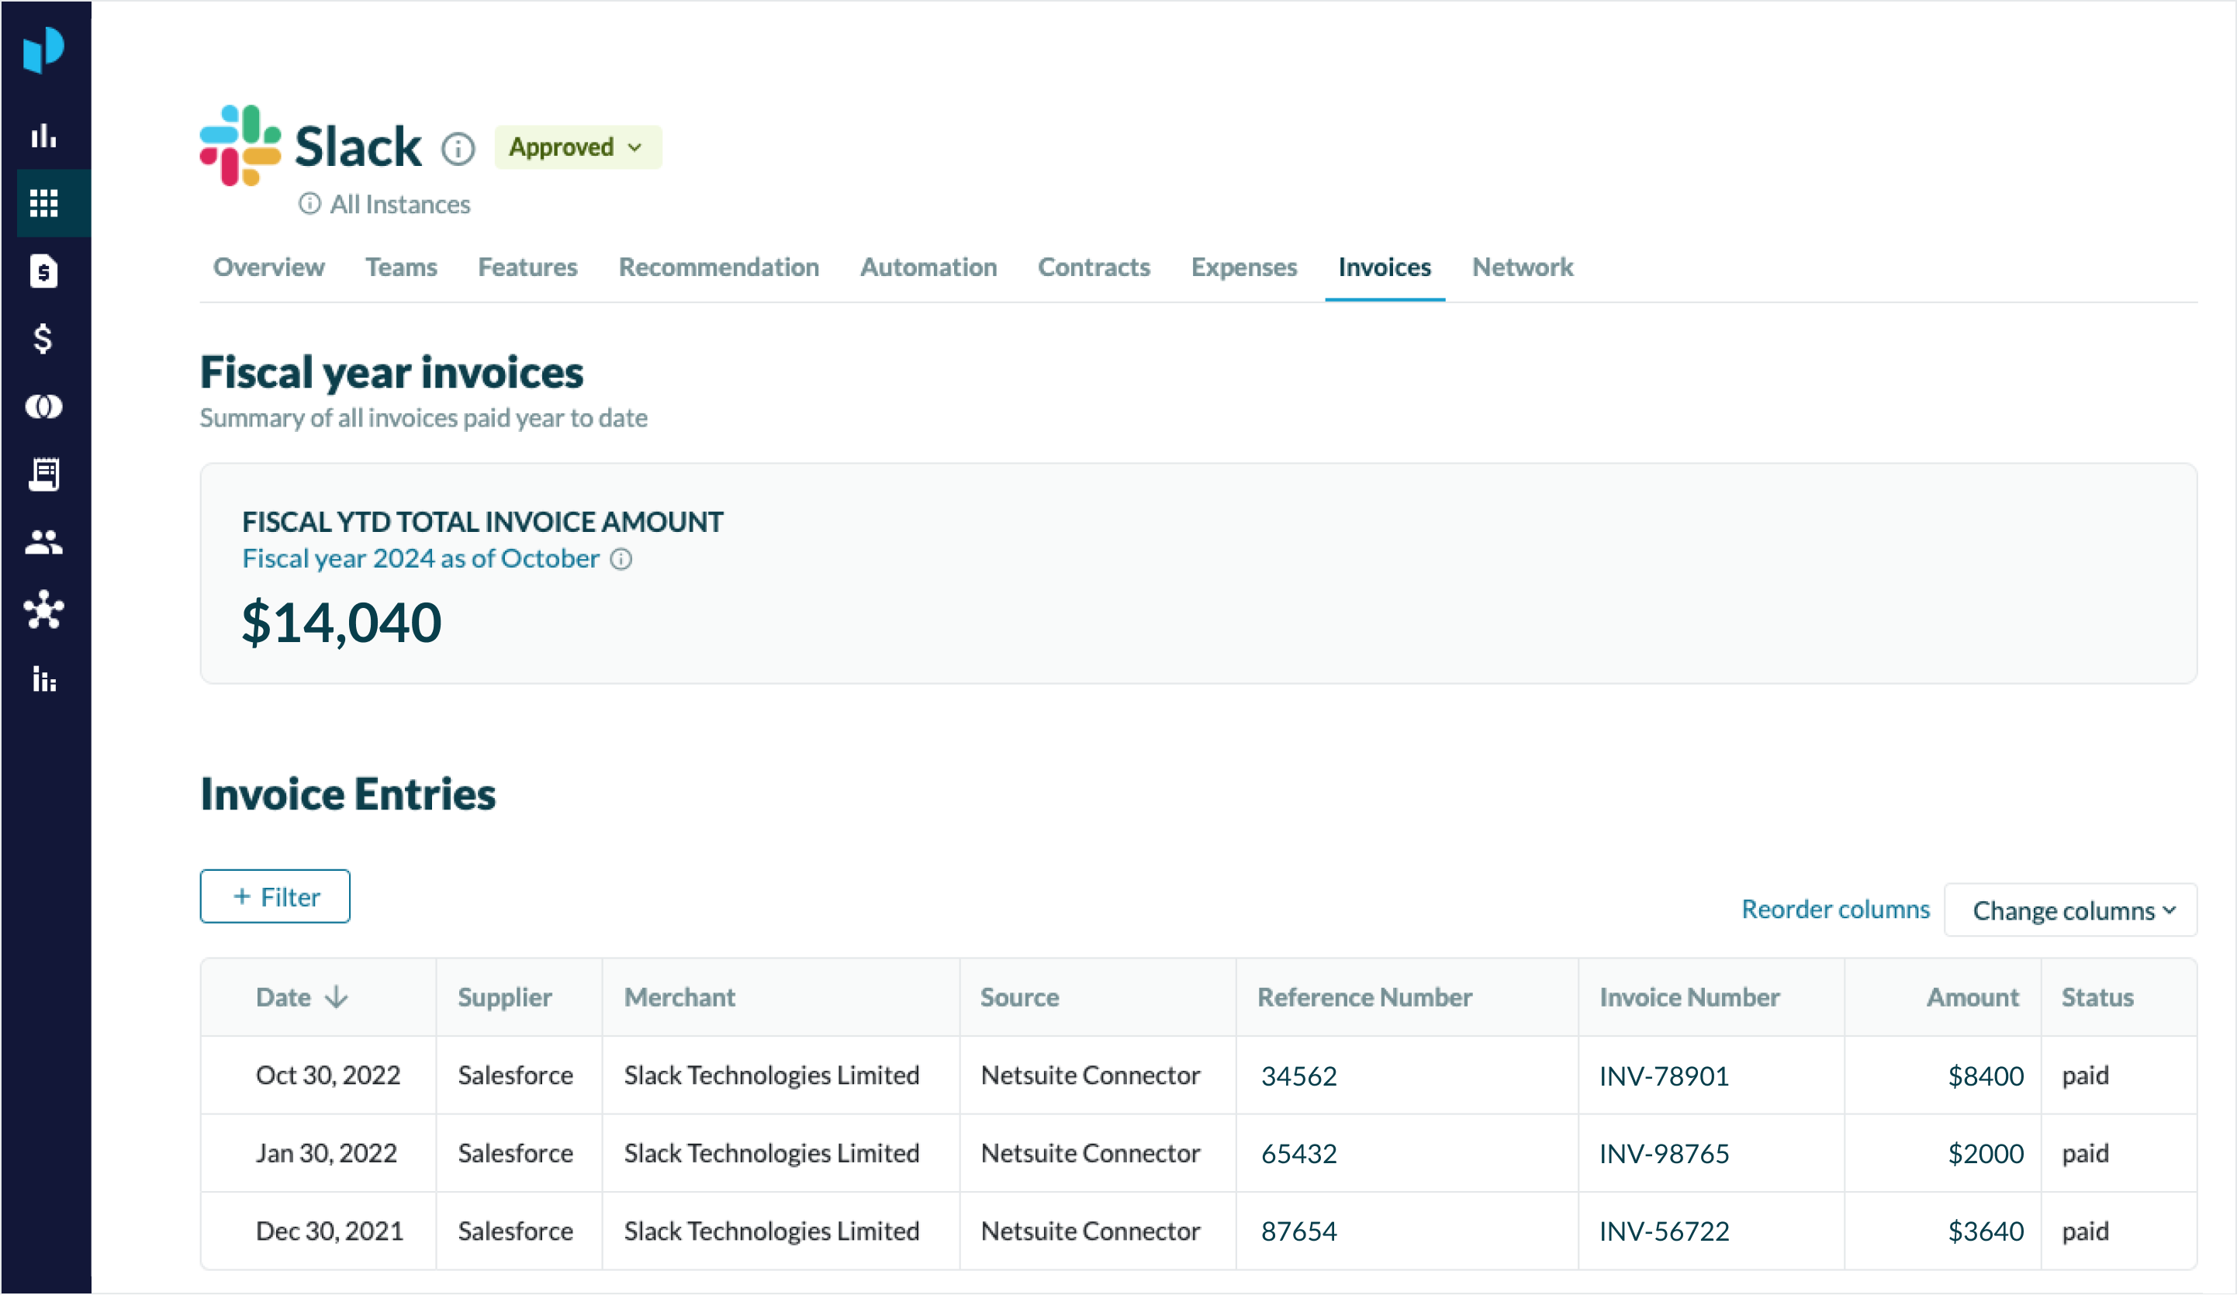Click the dollar document icon in sidebar
Viewport: 2237px width, 1295px height.
coord(43,271)
